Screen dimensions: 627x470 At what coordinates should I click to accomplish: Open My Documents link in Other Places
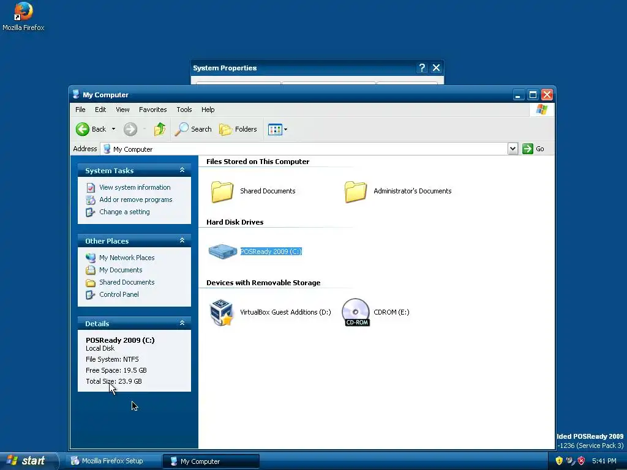(121, 270)
